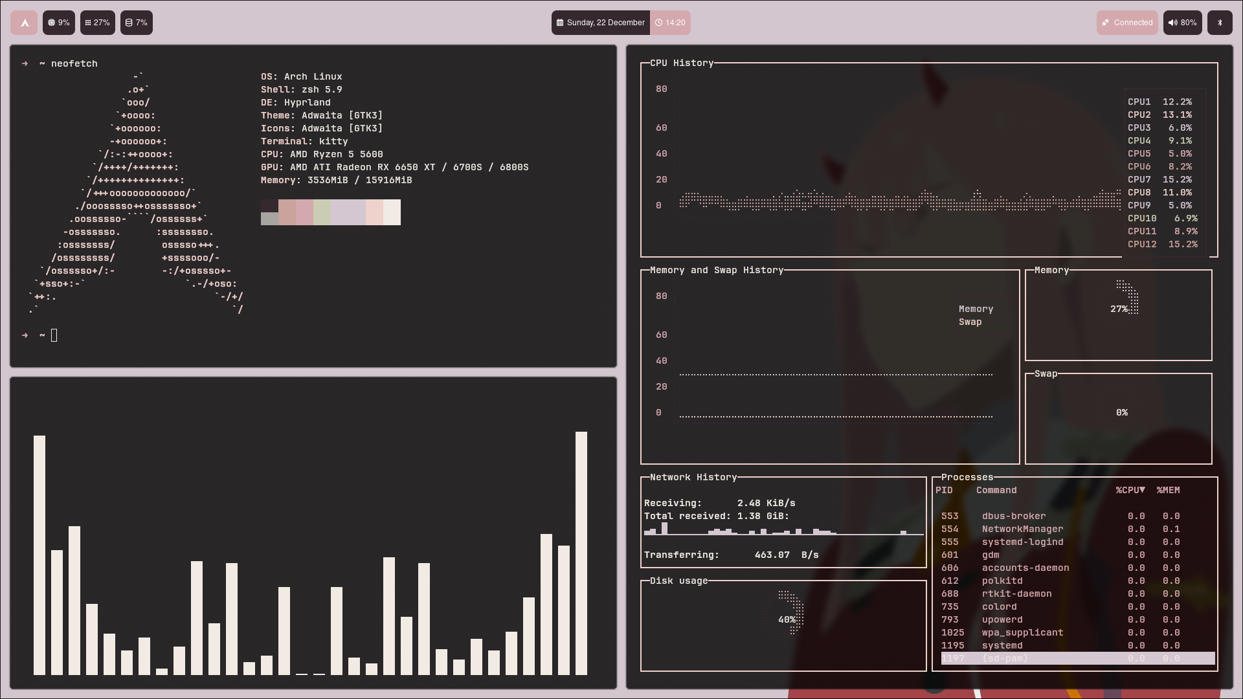Click the Disk usage panel title
1243x699 pixels.
[x=679, y=581]
